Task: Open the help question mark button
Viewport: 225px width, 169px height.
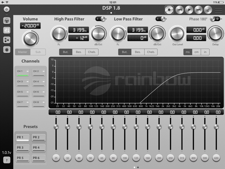Action: [7, 160]
